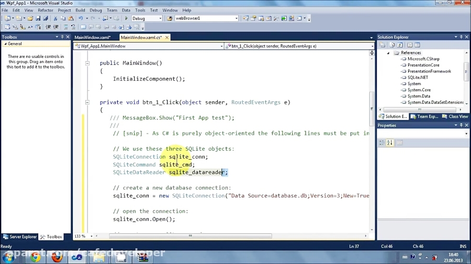Viewport: 471px width, 264px height.
Task: Collapse the General group in Toolbox
Action: tap(4, 44)
